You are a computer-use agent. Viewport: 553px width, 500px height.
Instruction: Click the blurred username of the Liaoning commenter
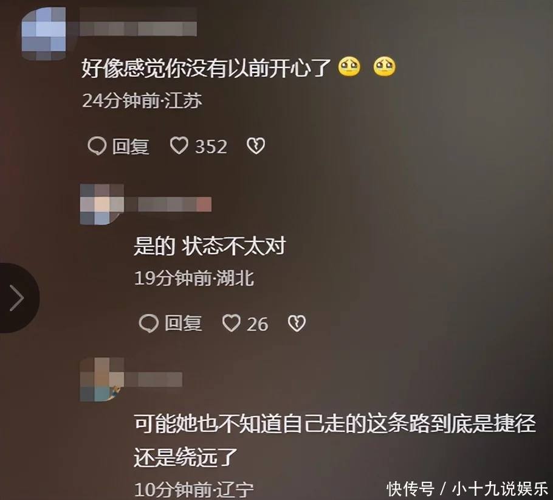153,380
